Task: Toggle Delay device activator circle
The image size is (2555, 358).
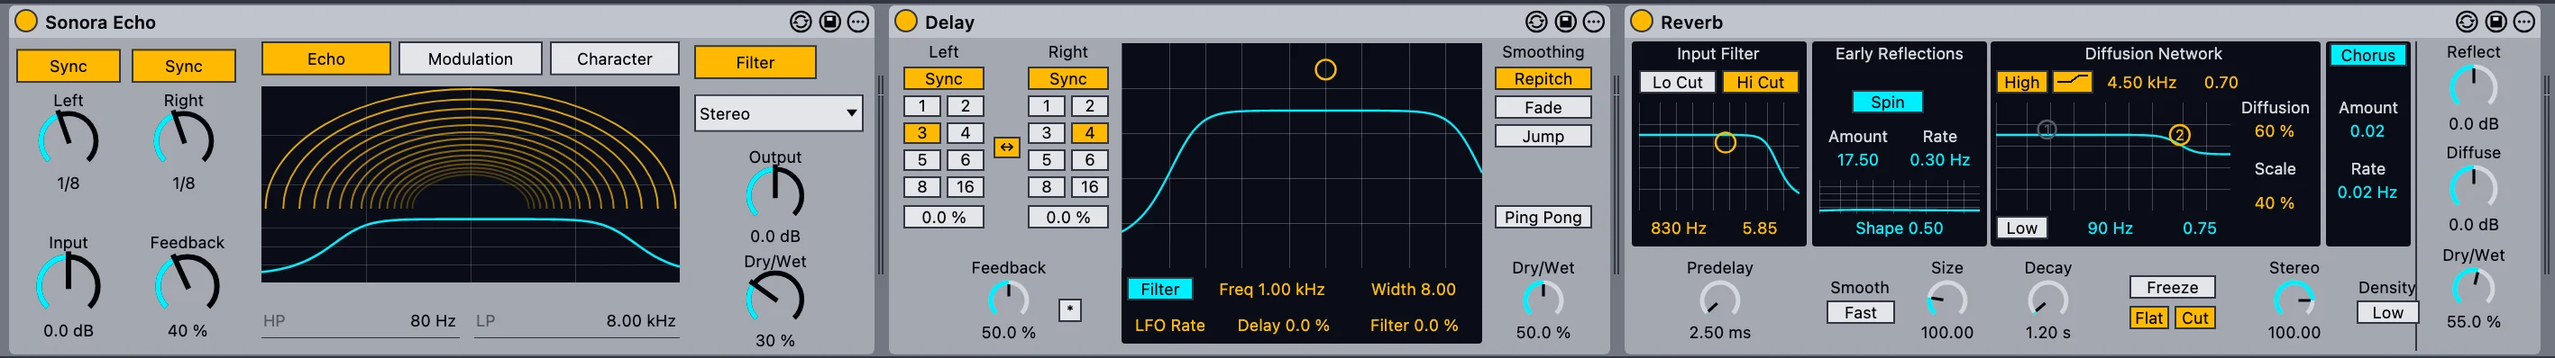Action: click(x=905, y=21)
